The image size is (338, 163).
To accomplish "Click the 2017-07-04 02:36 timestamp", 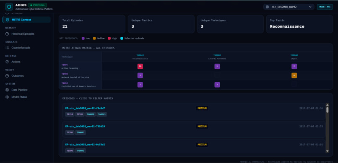I will pos(311,108).
